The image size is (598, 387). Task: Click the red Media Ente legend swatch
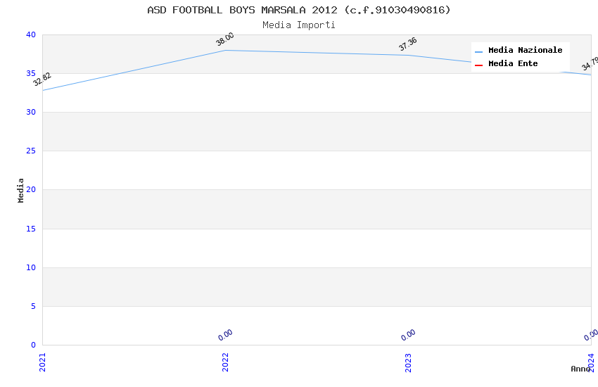click(x=479, y=65)
